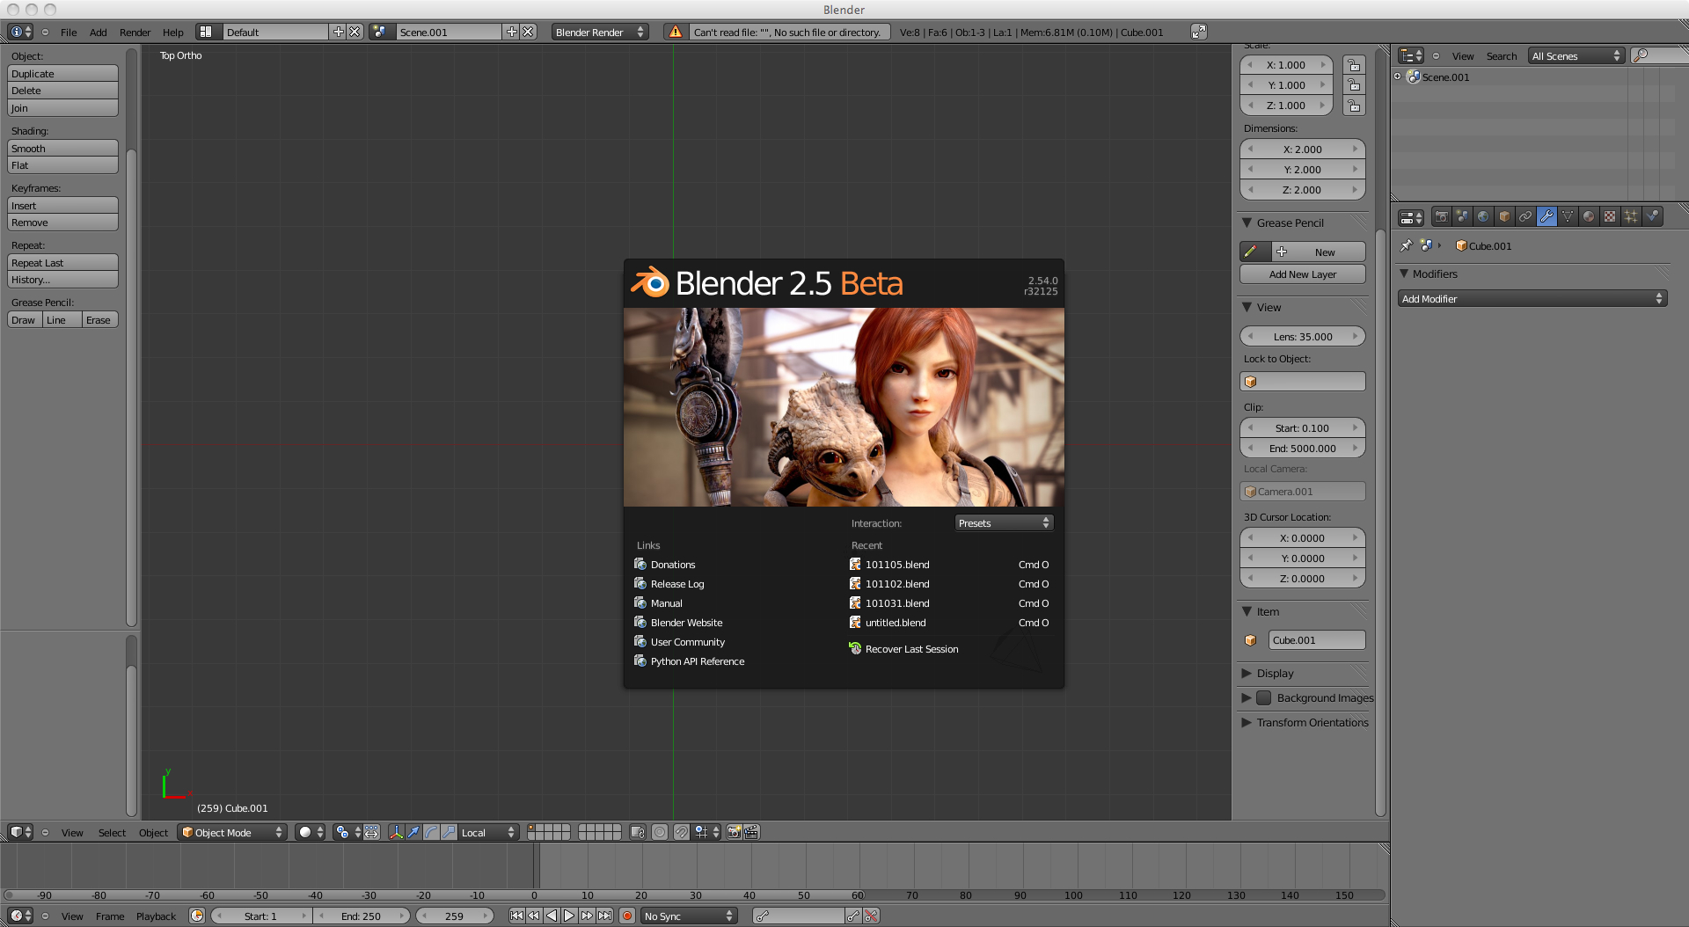This screenshot has height=927, width=1689.
Task: Open the Texture checkerboard properties tab
Action: click(x=1610, y=216)
